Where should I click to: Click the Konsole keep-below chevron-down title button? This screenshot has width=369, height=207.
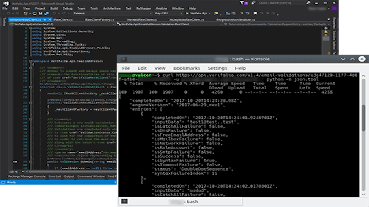tap(343, 59)
